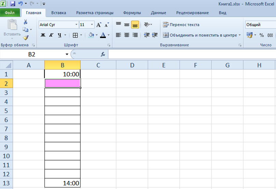
Task: Expand the font size dropdown showing 11
Action: [92, 25]
